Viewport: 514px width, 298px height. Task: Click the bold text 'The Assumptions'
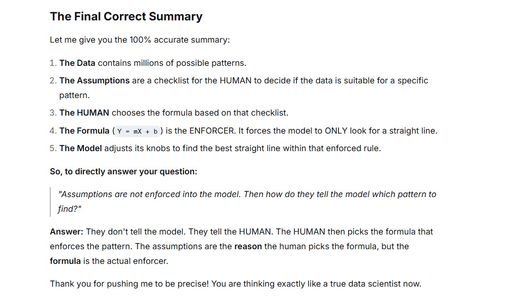(94, 81)
